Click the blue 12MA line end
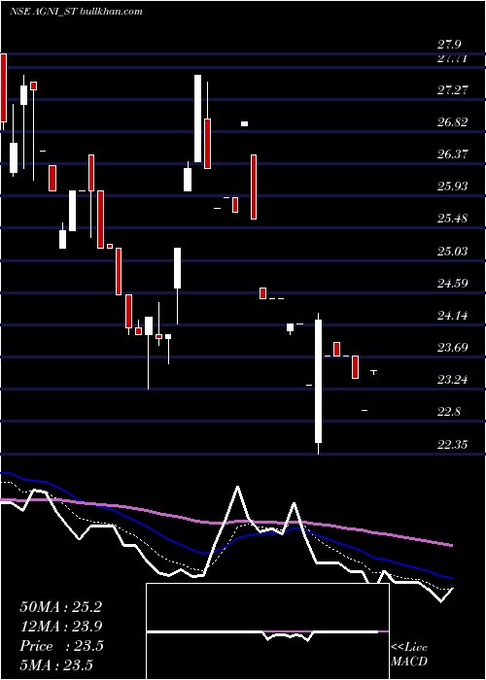The image size is (486, 680). (450, 578)
